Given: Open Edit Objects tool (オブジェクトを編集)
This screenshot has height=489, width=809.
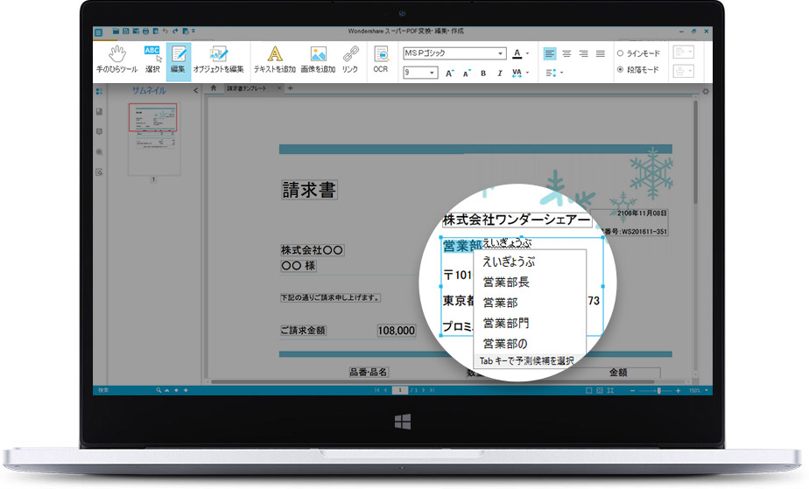Looking at the screenshot, I should pyautogui.click(x=218, y=59).
